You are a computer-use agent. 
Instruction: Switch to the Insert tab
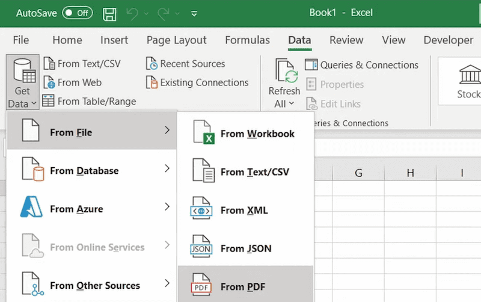[x=114, y=40]
